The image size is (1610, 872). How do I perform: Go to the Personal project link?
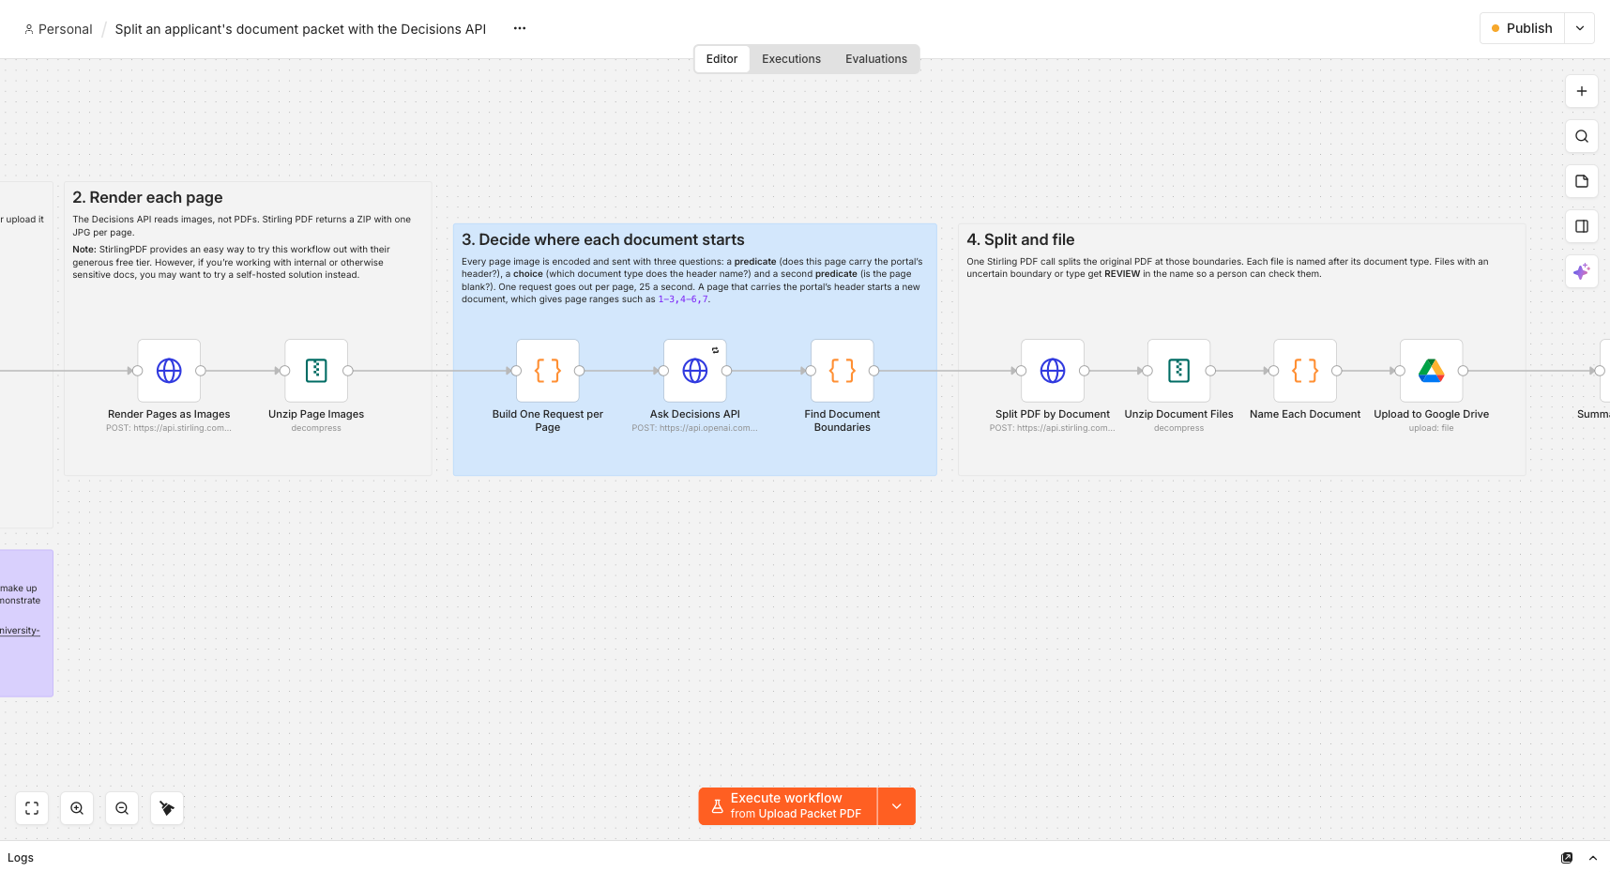[58, 29]
